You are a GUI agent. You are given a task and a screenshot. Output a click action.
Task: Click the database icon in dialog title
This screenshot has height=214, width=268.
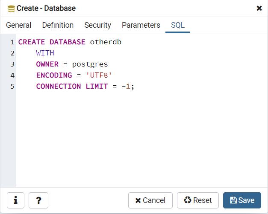pos(11,9)
